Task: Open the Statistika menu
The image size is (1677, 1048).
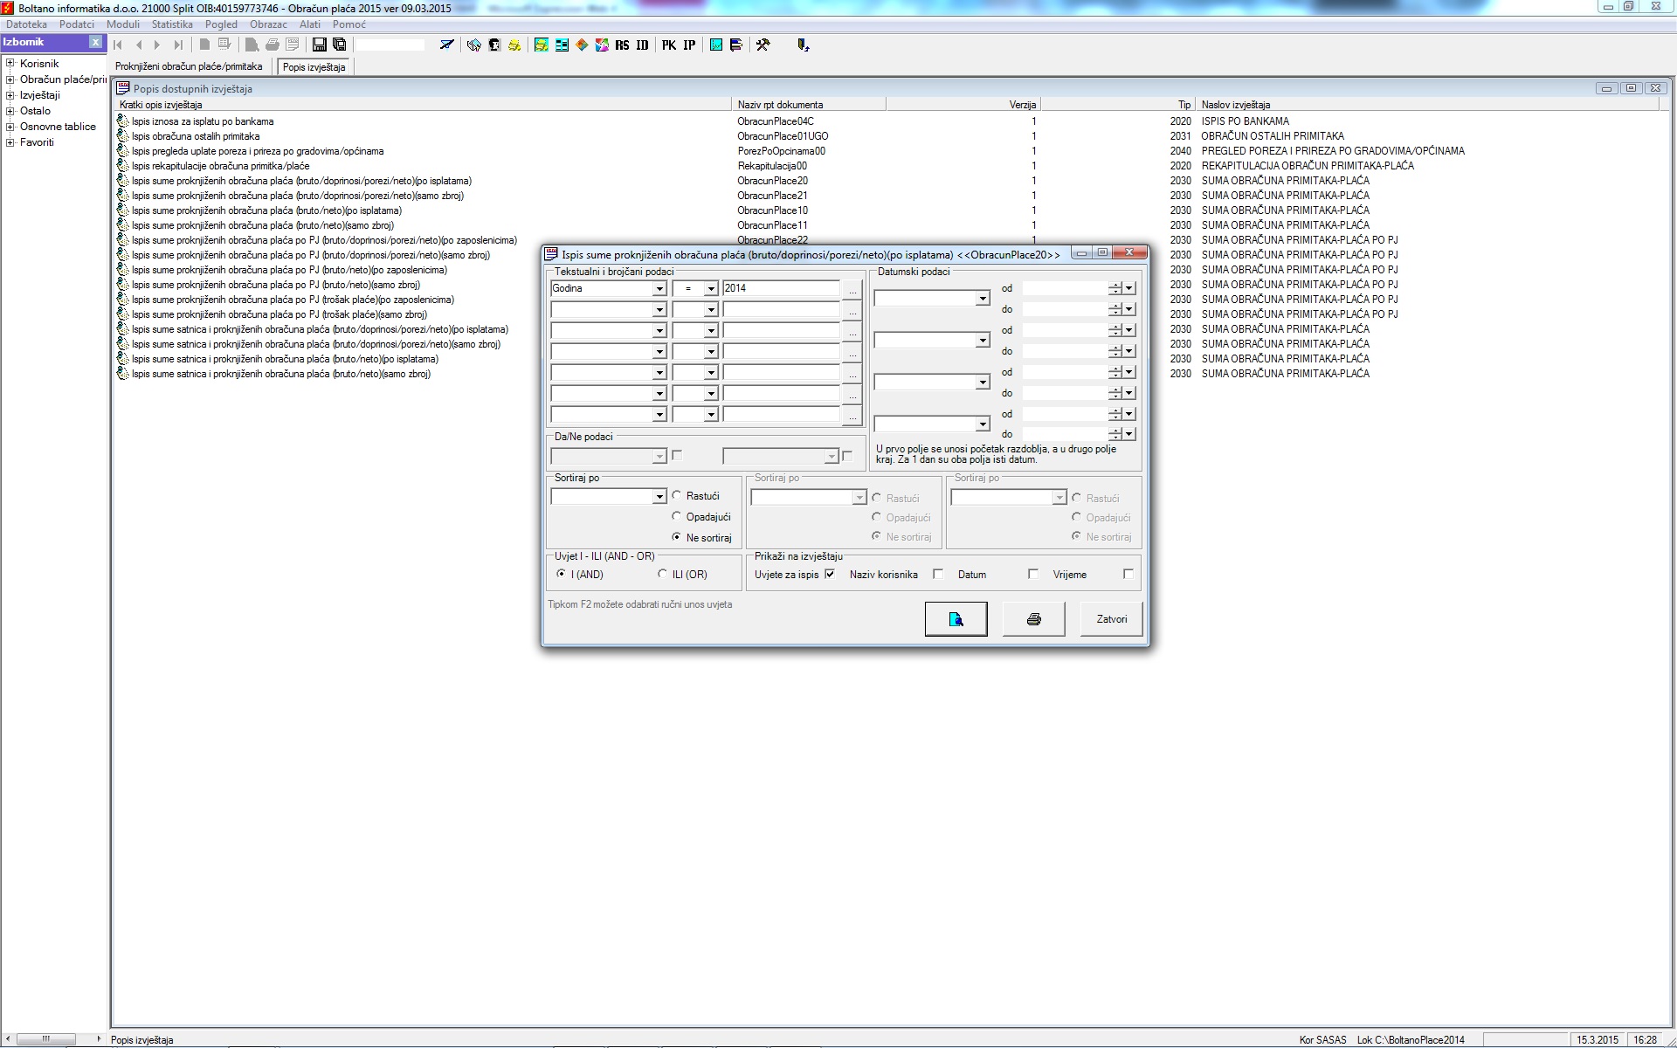Action: [x=171, y=24]
